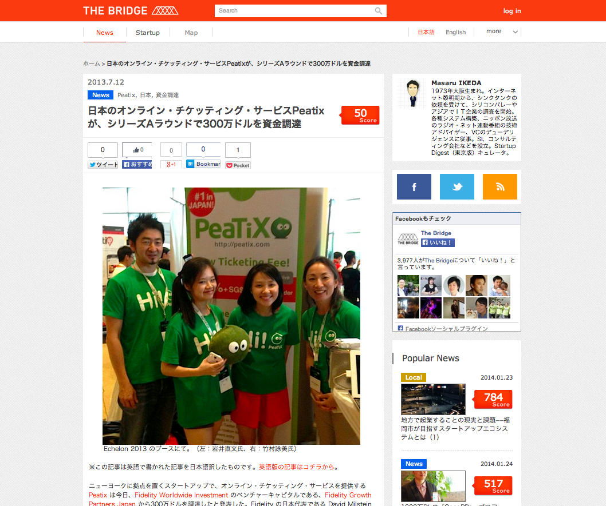Open the Fidelity Worldwide Investment link
Viewport: 606px width, 506px height.
181,495
